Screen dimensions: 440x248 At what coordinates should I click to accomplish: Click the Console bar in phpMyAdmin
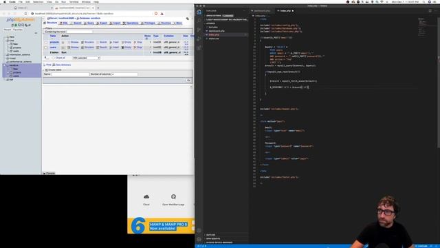49,173
